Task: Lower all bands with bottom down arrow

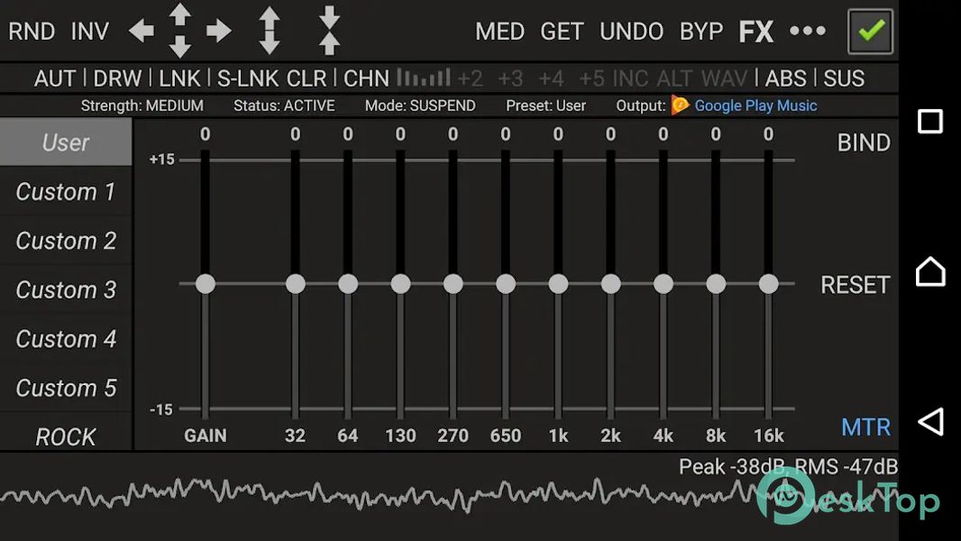Action: [x=180, y=47]
